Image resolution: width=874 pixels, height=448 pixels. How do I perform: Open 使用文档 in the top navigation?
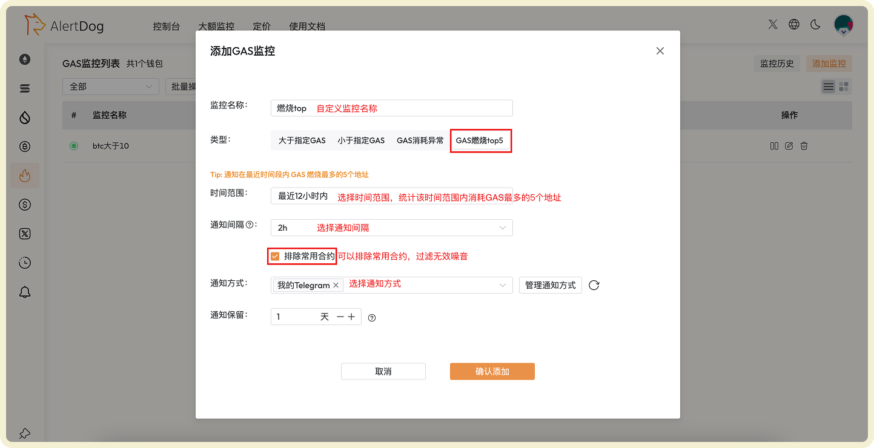pyautogui.click(x=307, y=27)
